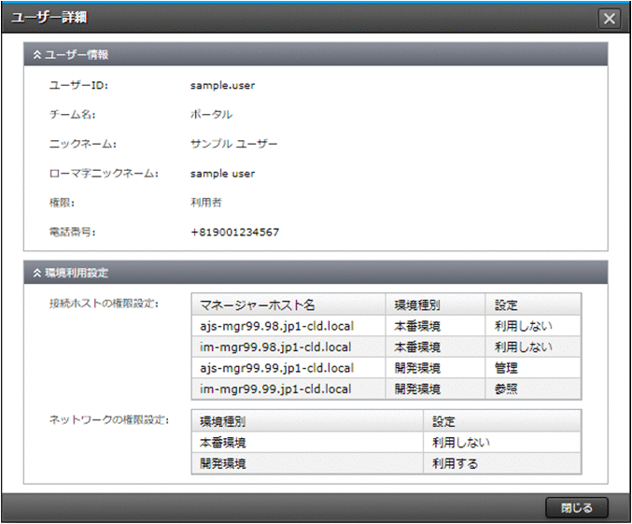
Task: Click the romaji nickname sample user
Action: tap(222, 174)
